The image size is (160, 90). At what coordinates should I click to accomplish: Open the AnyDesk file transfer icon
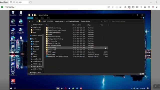(x=125, y=7)
